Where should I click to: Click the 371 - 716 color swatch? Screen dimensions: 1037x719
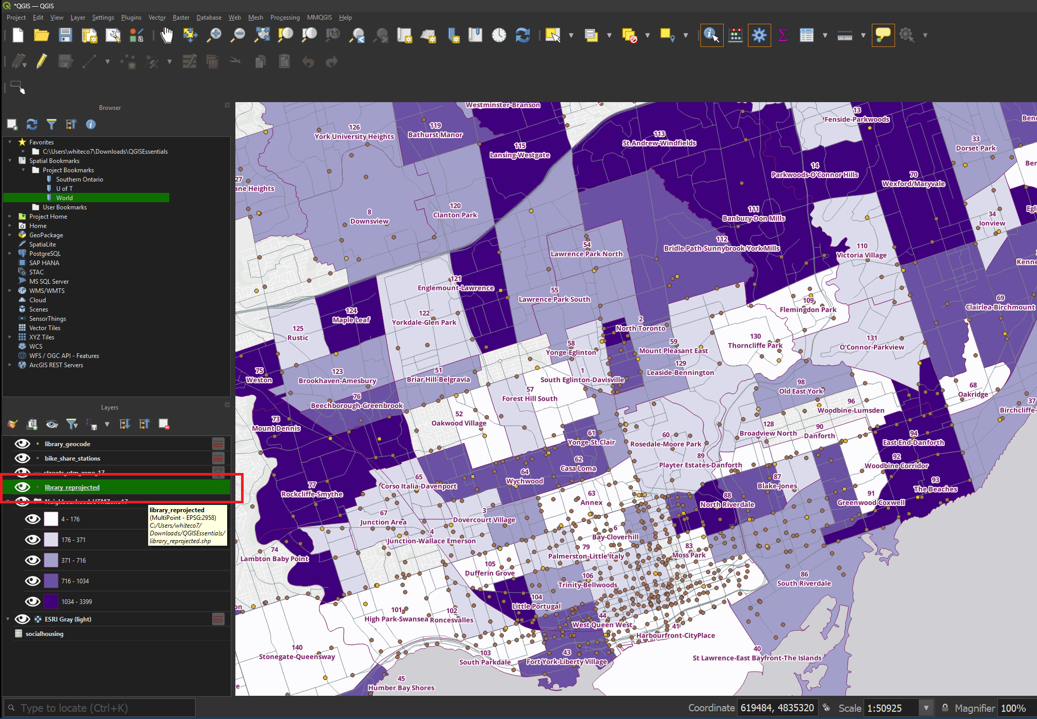pos(51,560)
